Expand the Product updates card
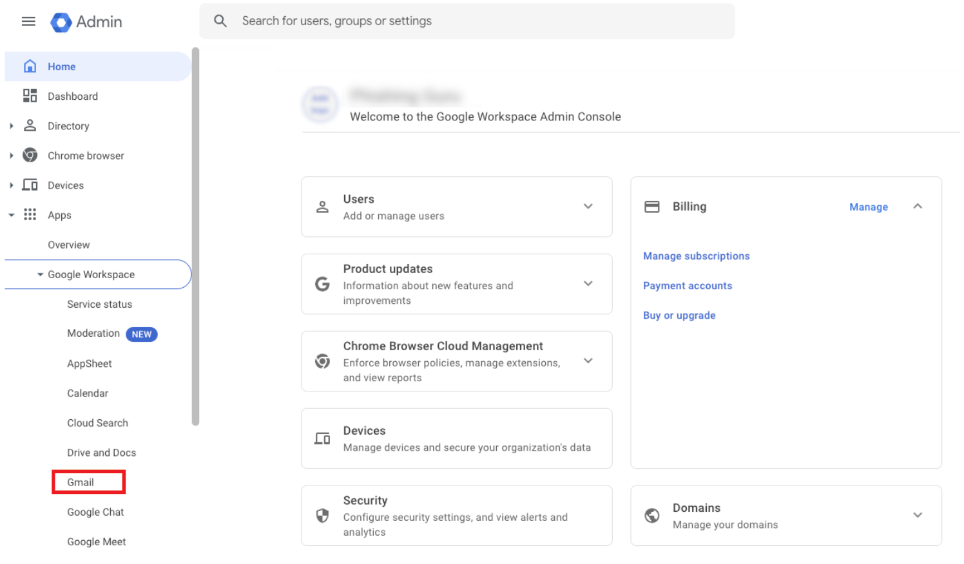 pos(588,283)
